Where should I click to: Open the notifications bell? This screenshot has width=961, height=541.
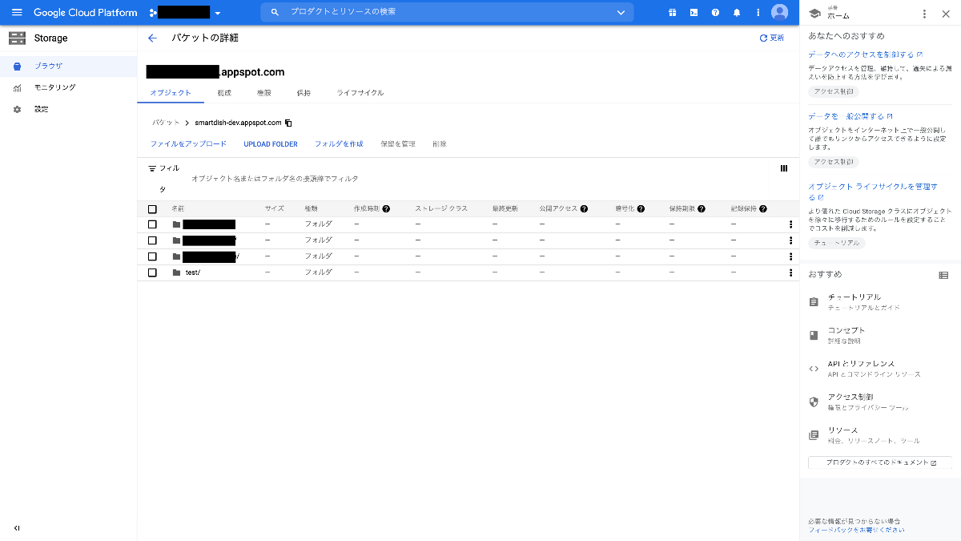click(x=737, y=13)
